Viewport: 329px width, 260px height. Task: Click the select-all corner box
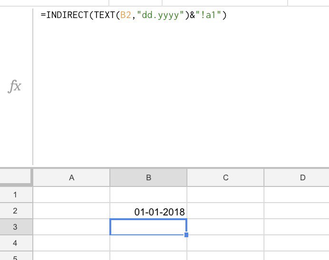[16, 177]
